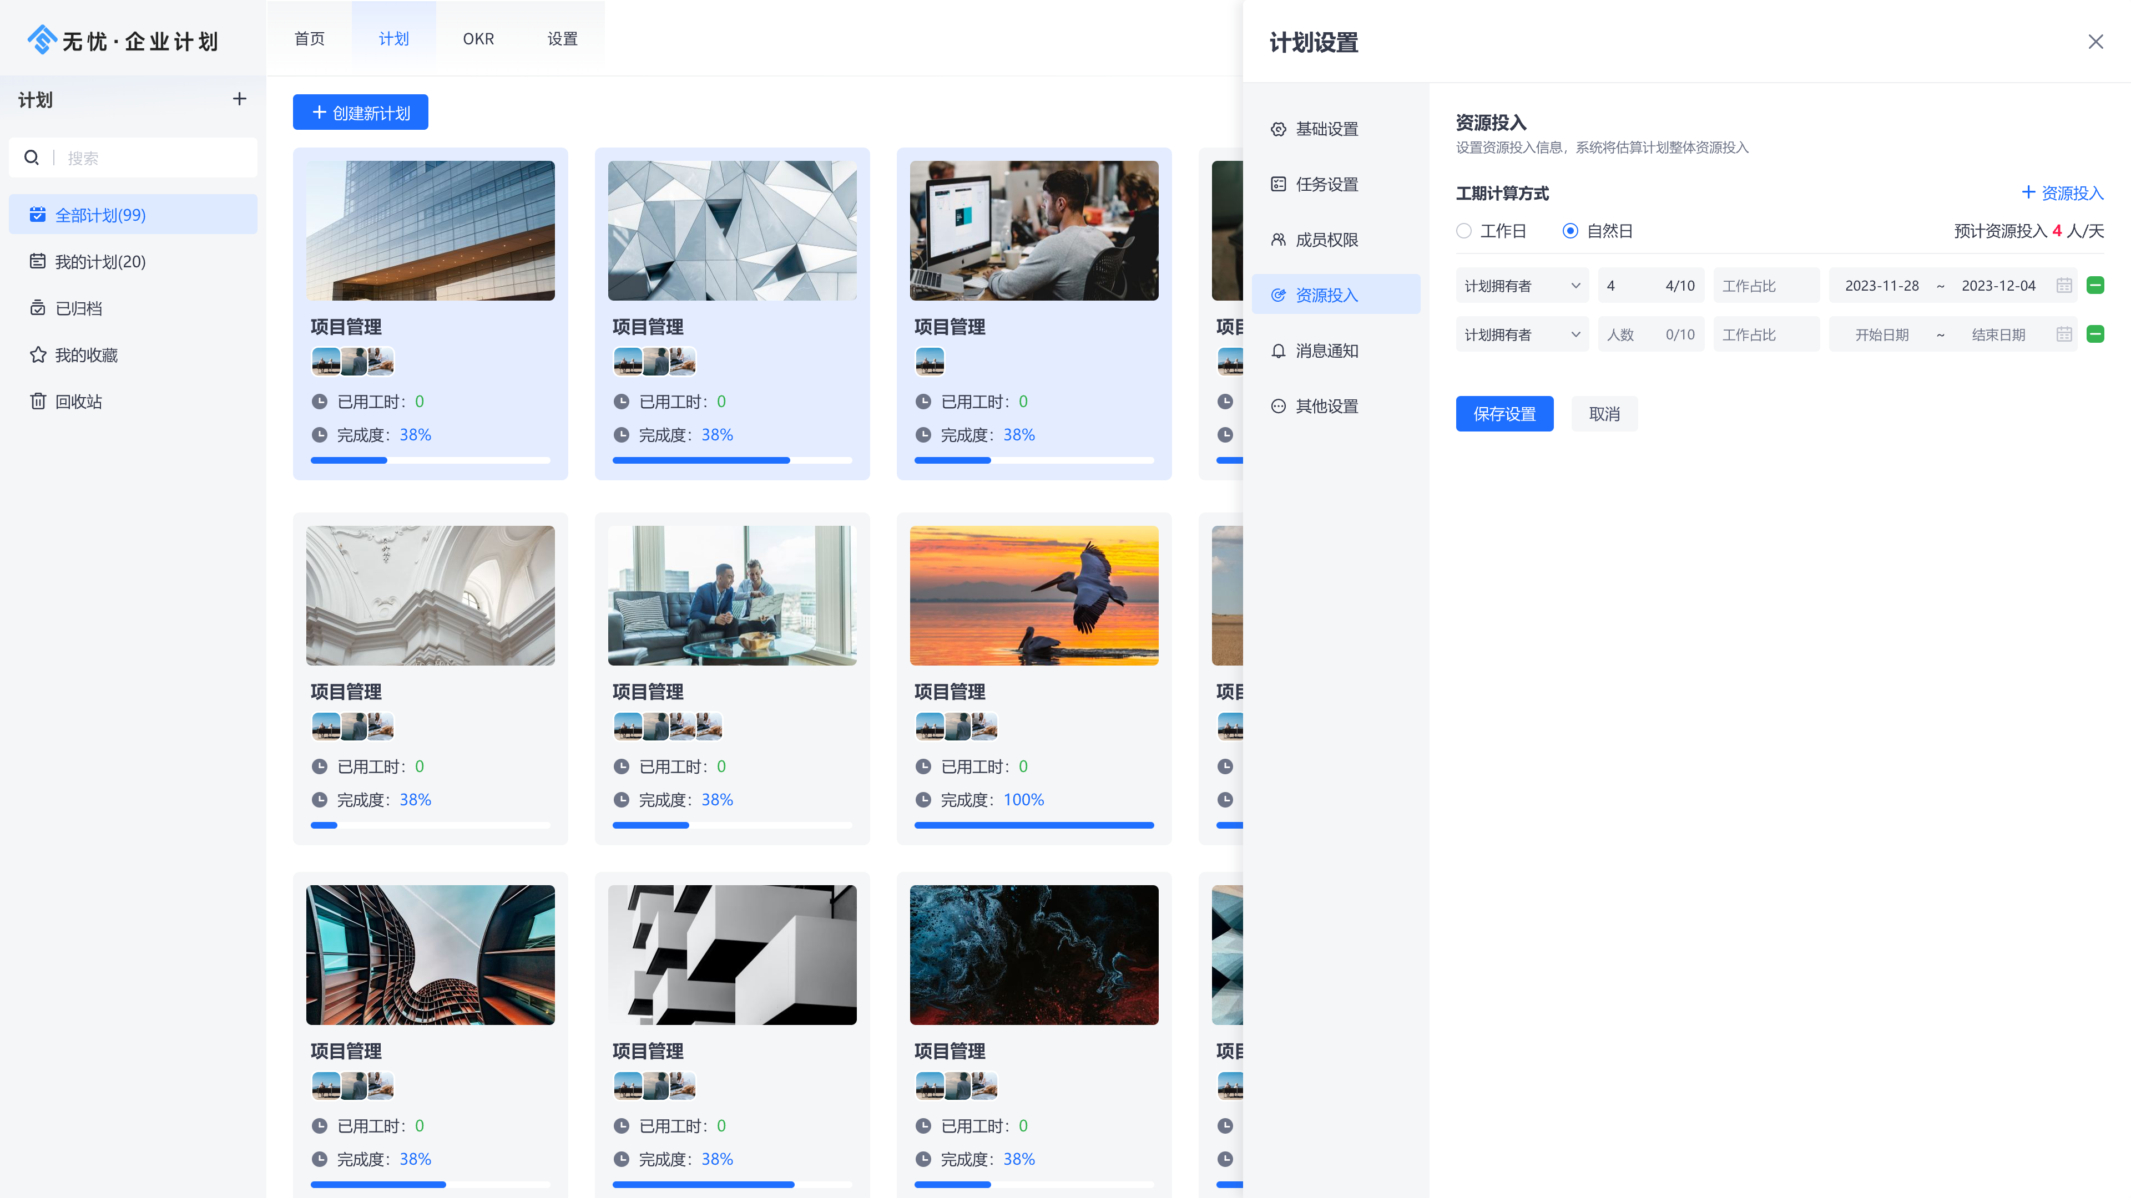2131x1198 pixels.
Task: Switch to the OKR tab
Action: tap(478, 38)
